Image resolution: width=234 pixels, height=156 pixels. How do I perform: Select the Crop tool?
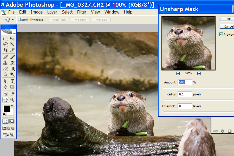(5, 50)
